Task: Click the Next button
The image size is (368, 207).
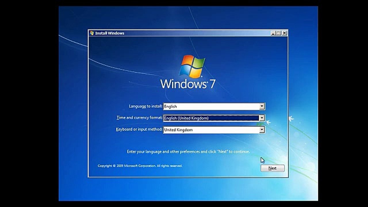Action: tap(273, 168)
